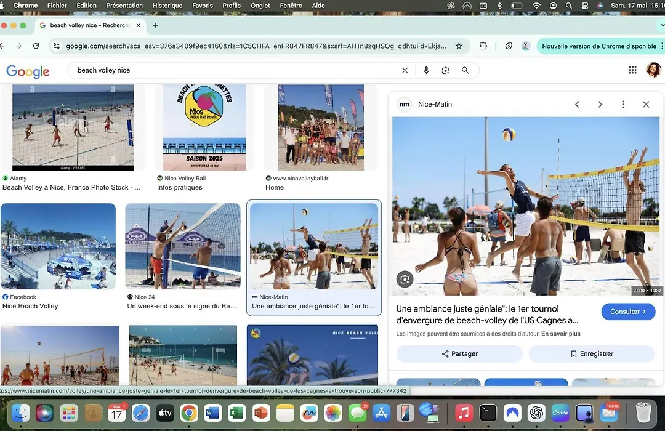Open Chrome menu via three-dot icon
Viewport: 665px width, 431px height.
(x=662, y=46)
